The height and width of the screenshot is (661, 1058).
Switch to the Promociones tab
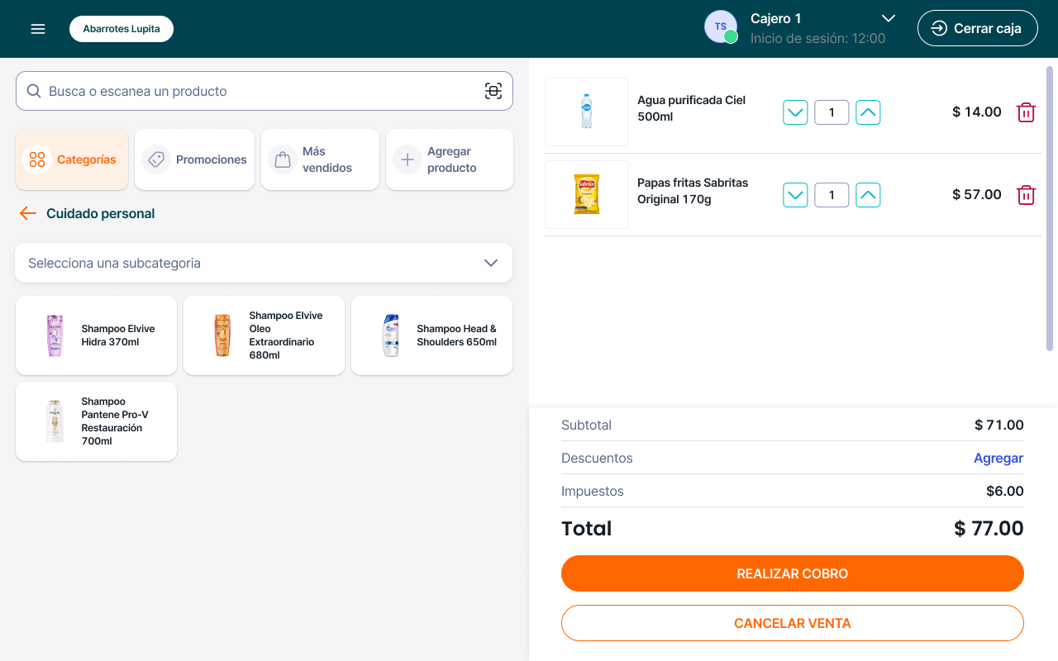pos(195,159)
